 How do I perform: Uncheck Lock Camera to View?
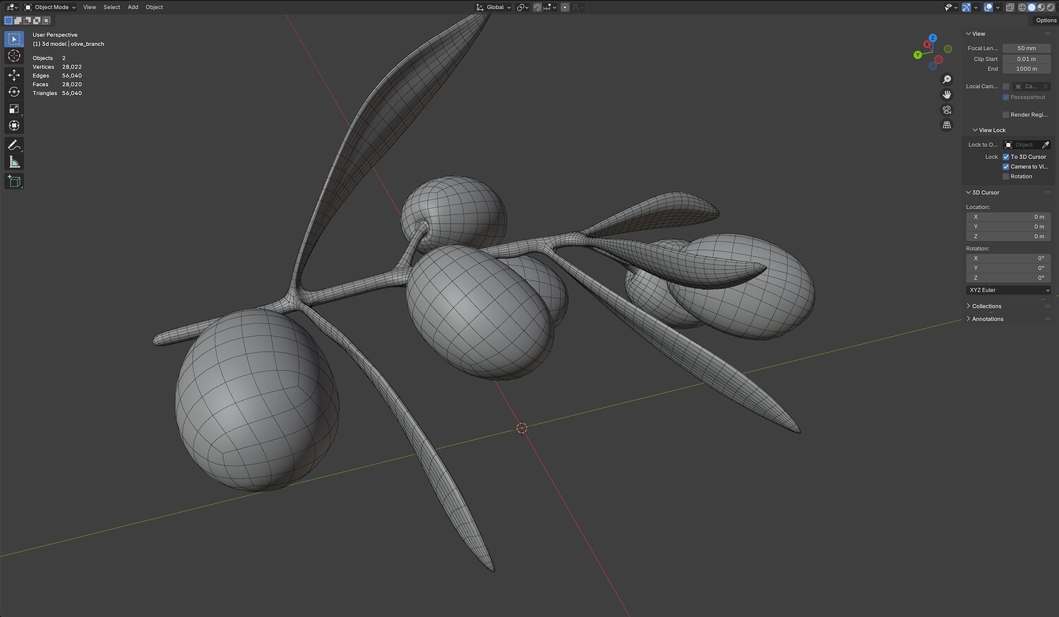(x=1006, y=167)
